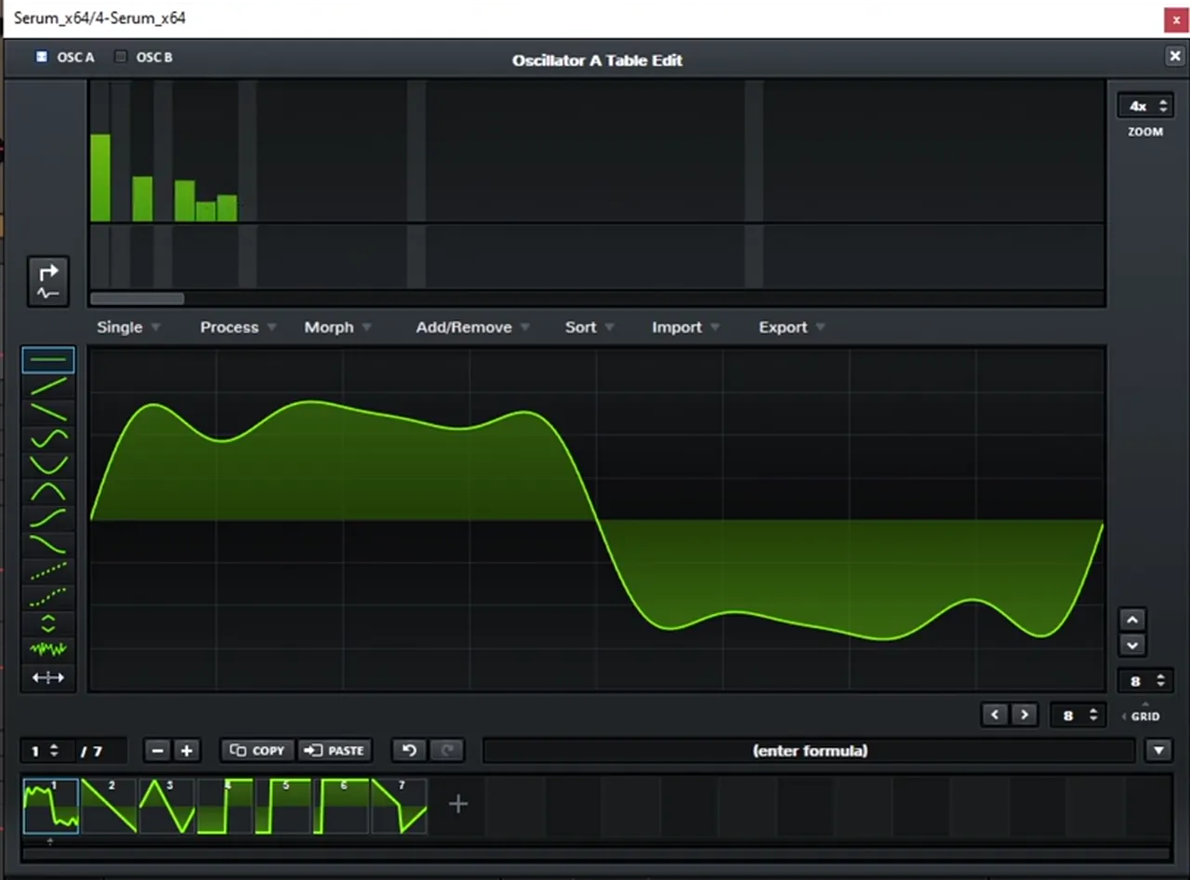Open the Export menu
This screenshot has width=1190, height=880.
[x=792, y=327]
